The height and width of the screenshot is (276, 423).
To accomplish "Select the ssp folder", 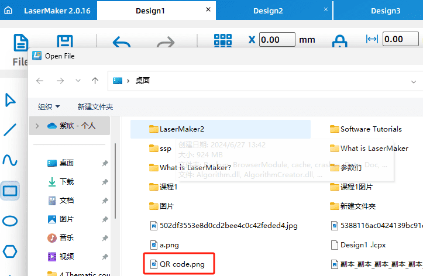I will click(160, 149).
